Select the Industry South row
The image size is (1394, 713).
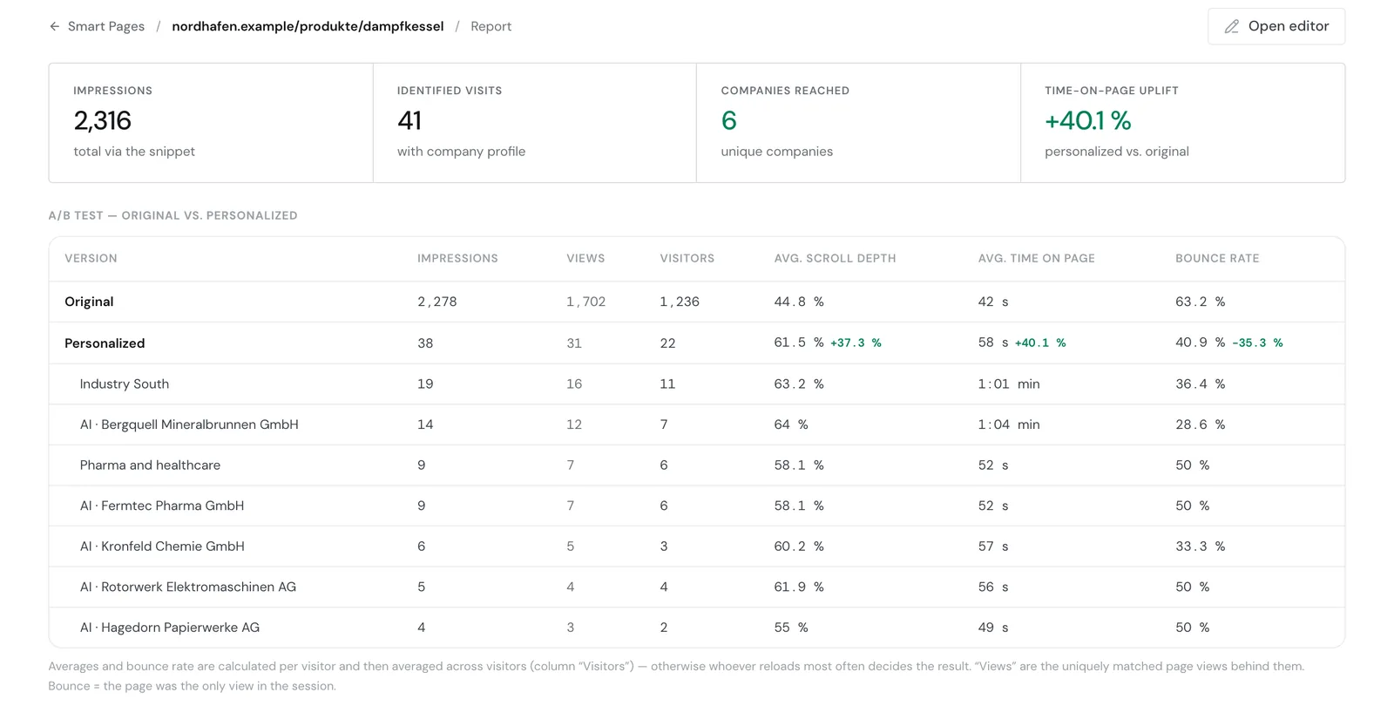coord(696,384)
